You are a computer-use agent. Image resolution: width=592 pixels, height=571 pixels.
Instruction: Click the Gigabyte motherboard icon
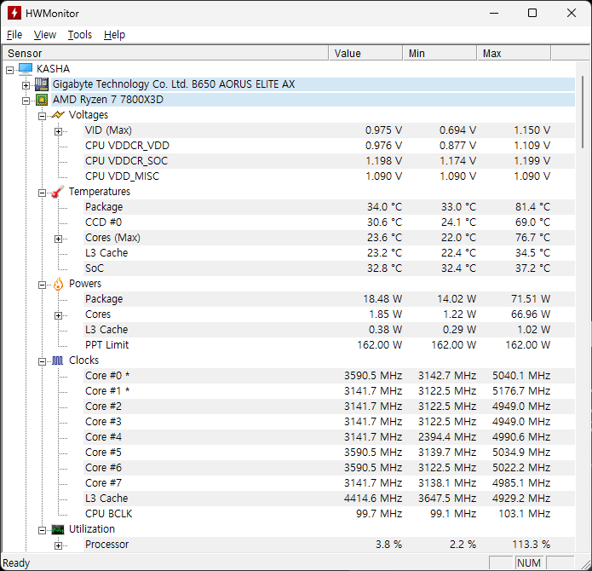42,84
